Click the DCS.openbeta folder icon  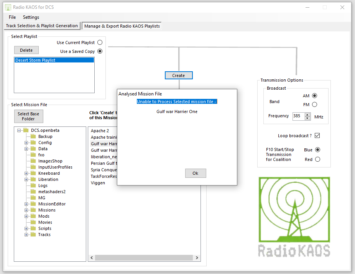(26, 130)
